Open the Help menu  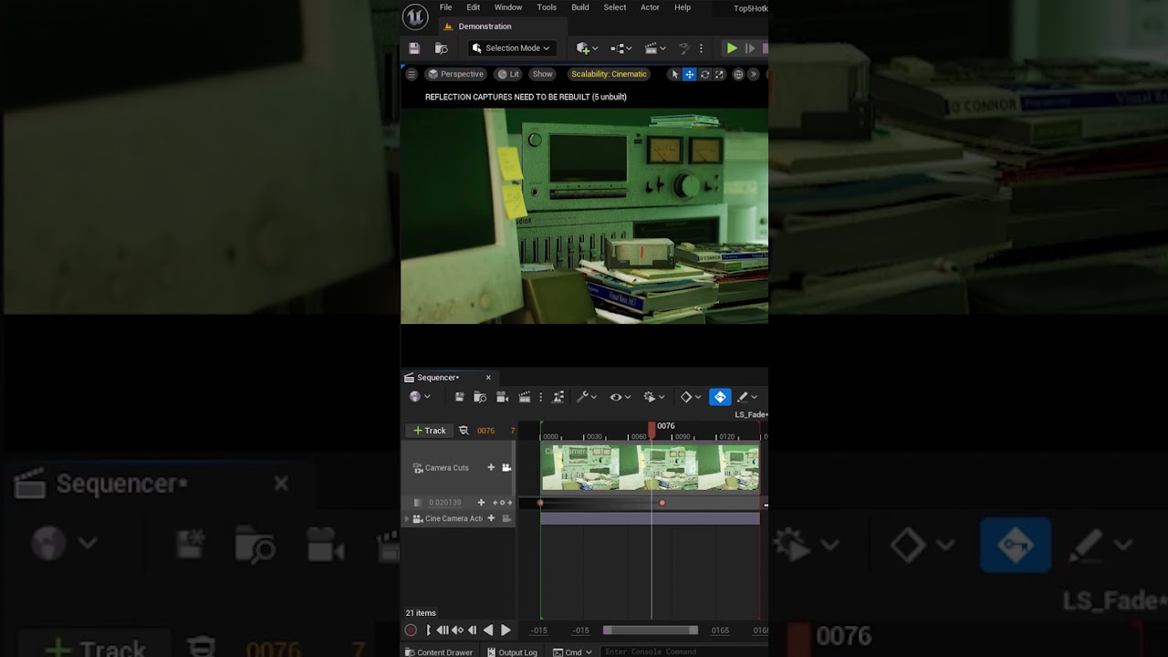[683, 7]
